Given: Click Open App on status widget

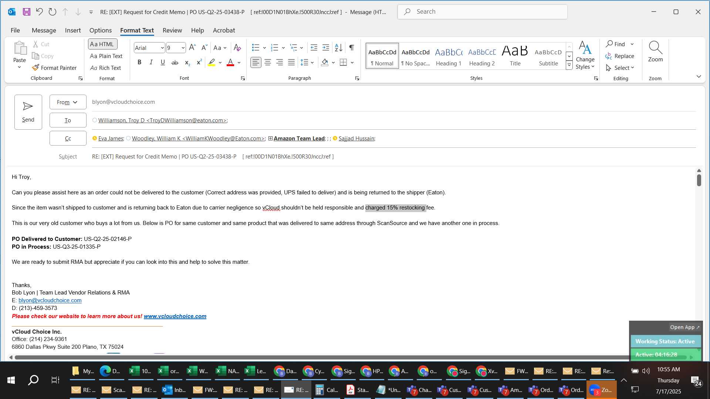Looking at the screenshot, I should (x=684, y=327).
